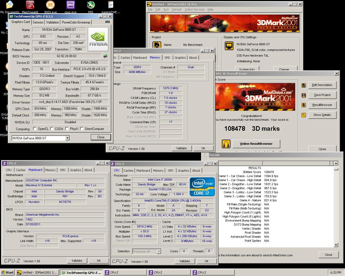Image resolution: width=345 pixels, height=276 pixels.
Task: Click the 3DMark2001 SE taskbar button
Action: (x=37, y=272)
